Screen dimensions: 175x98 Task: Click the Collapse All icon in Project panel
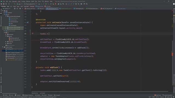(x=17, y=8)
